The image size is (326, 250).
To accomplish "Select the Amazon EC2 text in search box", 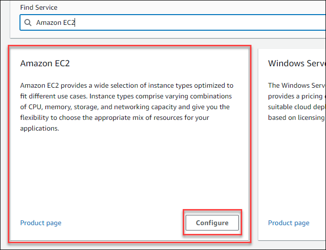I will click(56, 22).
